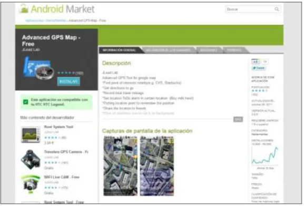Click WiFi Live CAM star rating
Screen dimensions: 304x206
[x=52, y=188]
